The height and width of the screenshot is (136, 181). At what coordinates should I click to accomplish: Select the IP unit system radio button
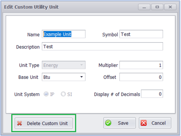click(x=46, y=94)
